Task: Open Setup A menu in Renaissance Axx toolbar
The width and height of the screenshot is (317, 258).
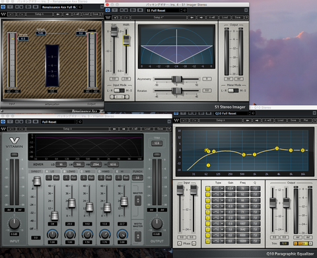Action: tap(39, 14)
